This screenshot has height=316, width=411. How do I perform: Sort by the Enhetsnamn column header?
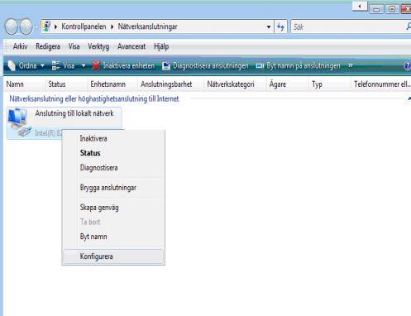tap(112, 84)
